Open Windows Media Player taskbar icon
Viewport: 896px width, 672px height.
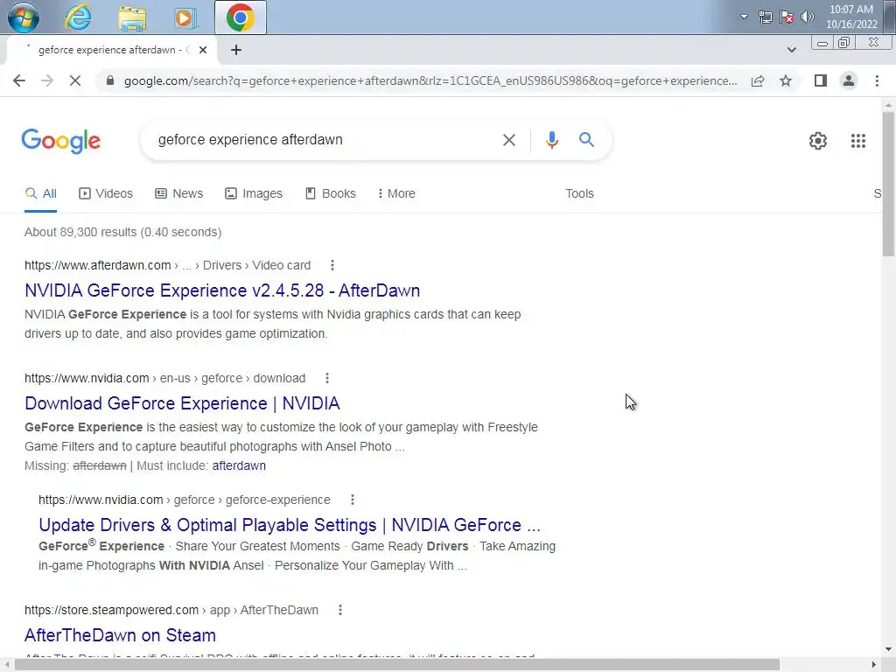click(184, 17)
